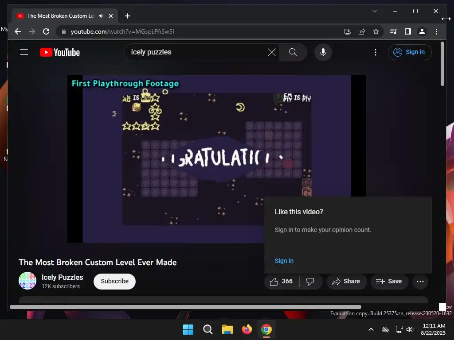Reload the page
This screenshot has height=340, width=454.
(x=46, y=31)
